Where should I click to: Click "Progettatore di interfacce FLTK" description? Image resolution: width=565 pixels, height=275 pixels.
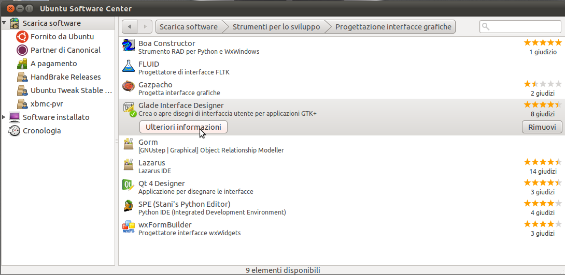click(x=184, y=72)
